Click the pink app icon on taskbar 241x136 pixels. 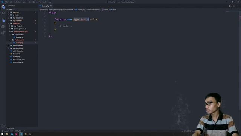(17, 134)
